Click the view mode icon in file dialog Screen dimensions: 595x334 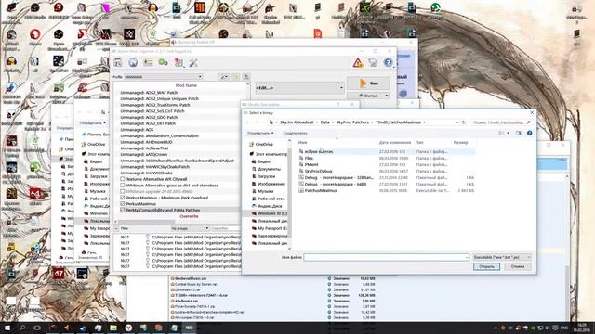click(x=502, y=133)
